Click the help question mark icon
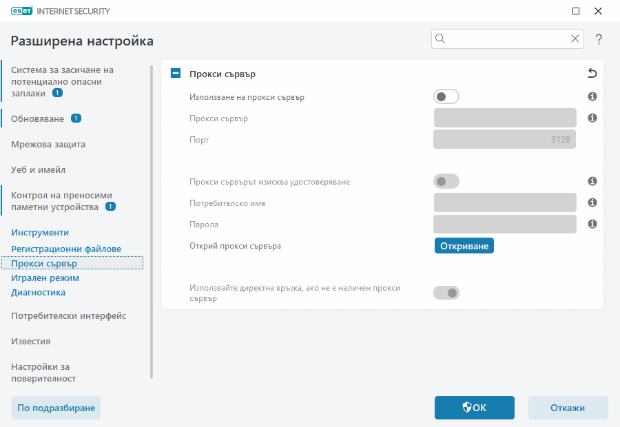Image resolution: width=620 pixels, height=427 pixels. 598,39
